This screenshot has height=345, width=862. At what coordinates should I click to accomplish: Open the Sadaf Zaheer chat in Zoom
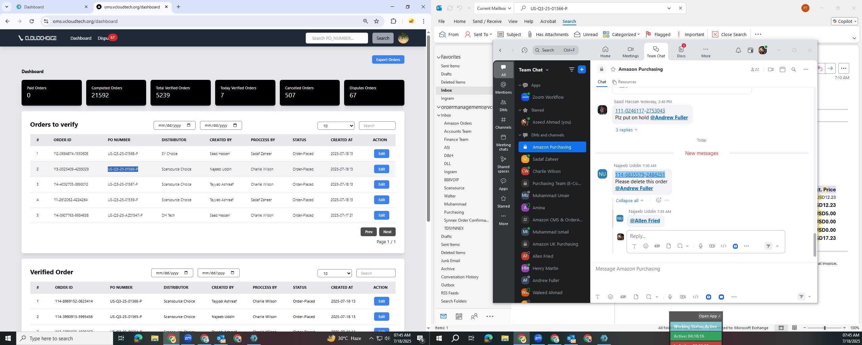click(x=552, y=159)
